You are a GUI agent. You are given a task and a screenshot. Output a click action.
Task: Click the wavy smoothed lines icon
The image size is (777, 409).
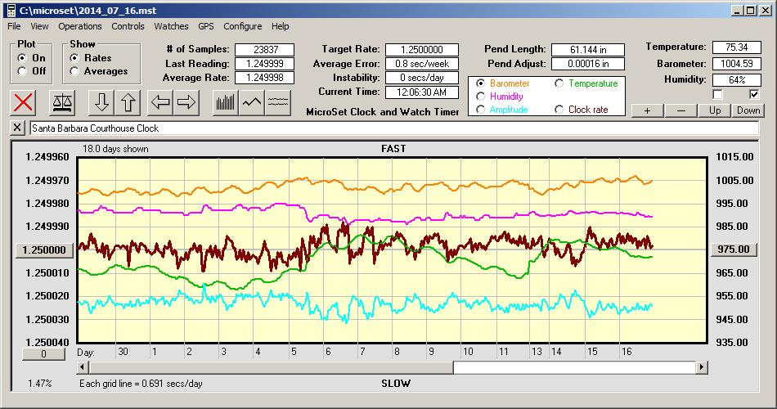click(278, 102)
